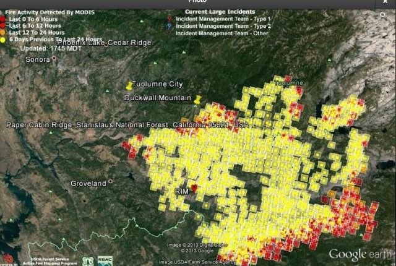Click the yellow pushpin at Tuolumne City
Image resolution: width=396 pixels, height=266 pixels.
point(129,85)
